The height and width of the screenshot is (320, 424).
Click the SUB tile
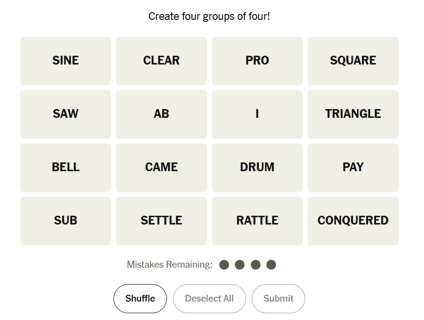65,221
